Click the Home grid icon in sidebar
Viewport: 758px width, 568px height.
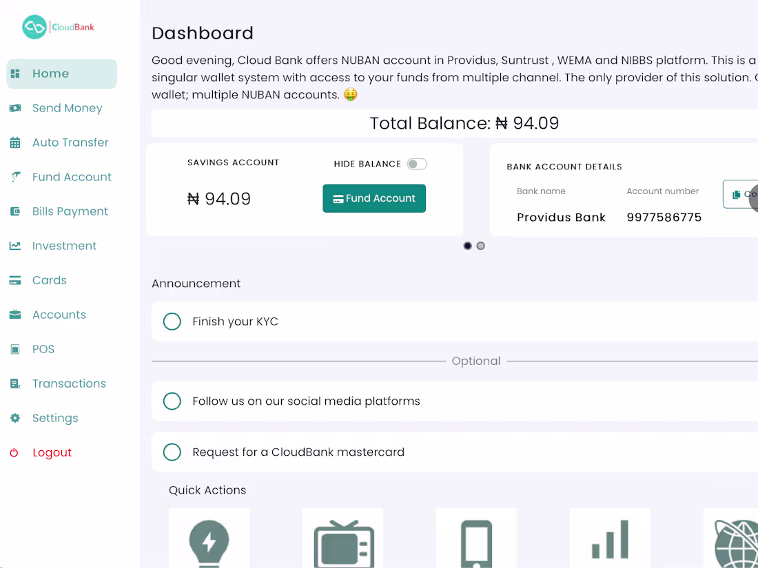click(x=15, y=74)
